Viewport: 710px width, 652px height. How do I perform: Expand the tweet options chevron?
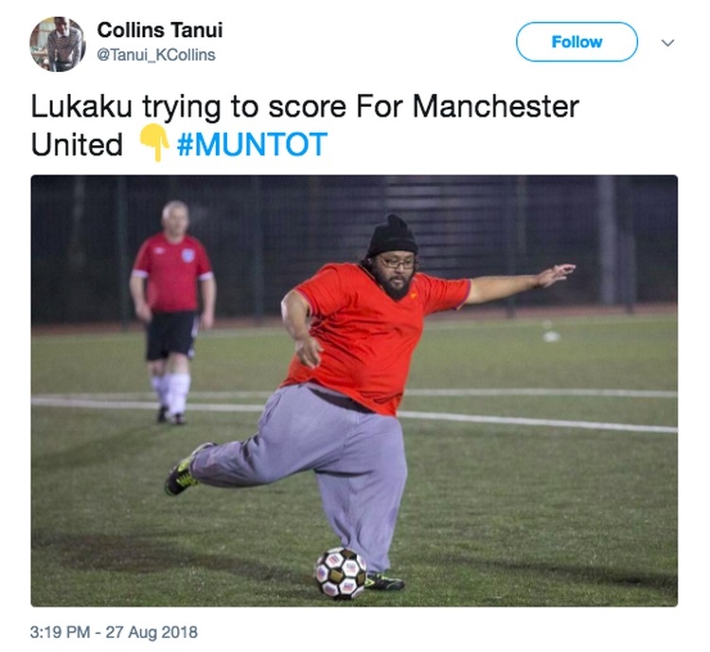coord(668,43)
